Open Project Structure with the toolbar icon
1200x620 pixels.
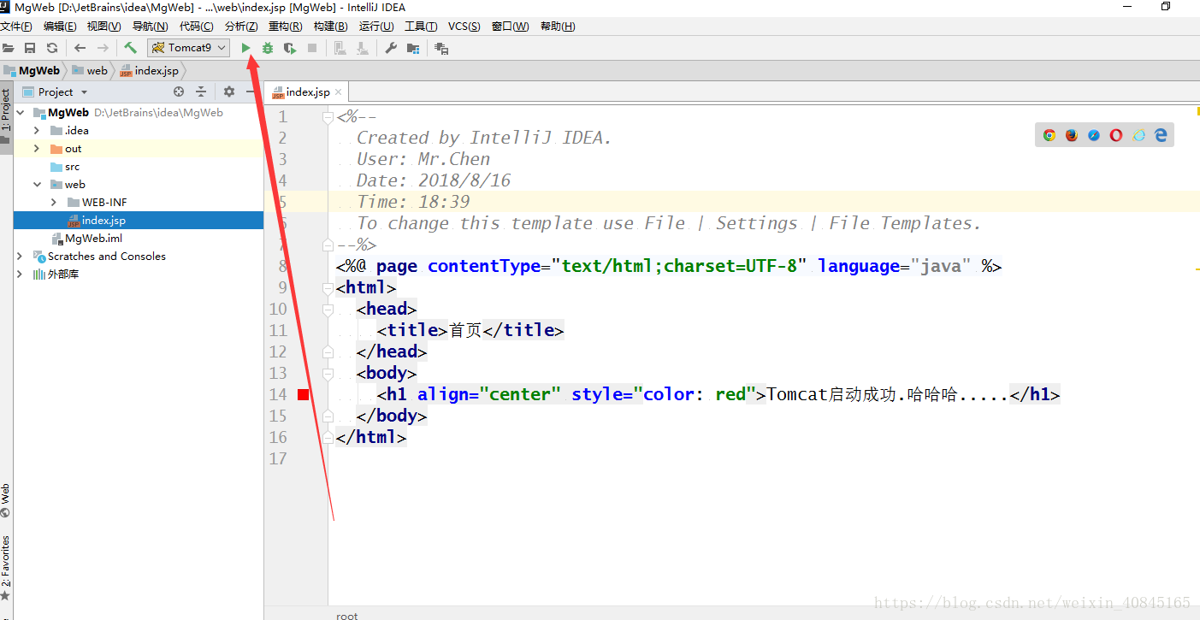[x=412, y=48]
